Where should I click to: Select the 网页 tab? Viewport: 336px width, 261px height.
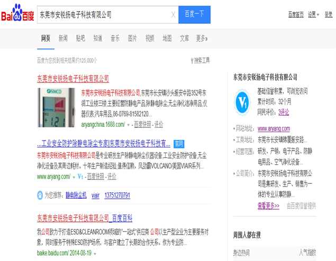46,39
